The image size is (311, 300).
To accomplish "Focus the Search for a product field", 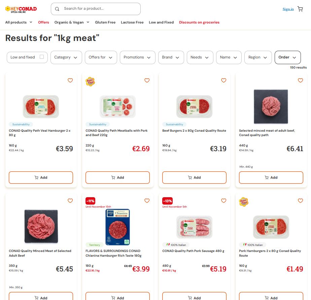I will click(x=96, y=9).
